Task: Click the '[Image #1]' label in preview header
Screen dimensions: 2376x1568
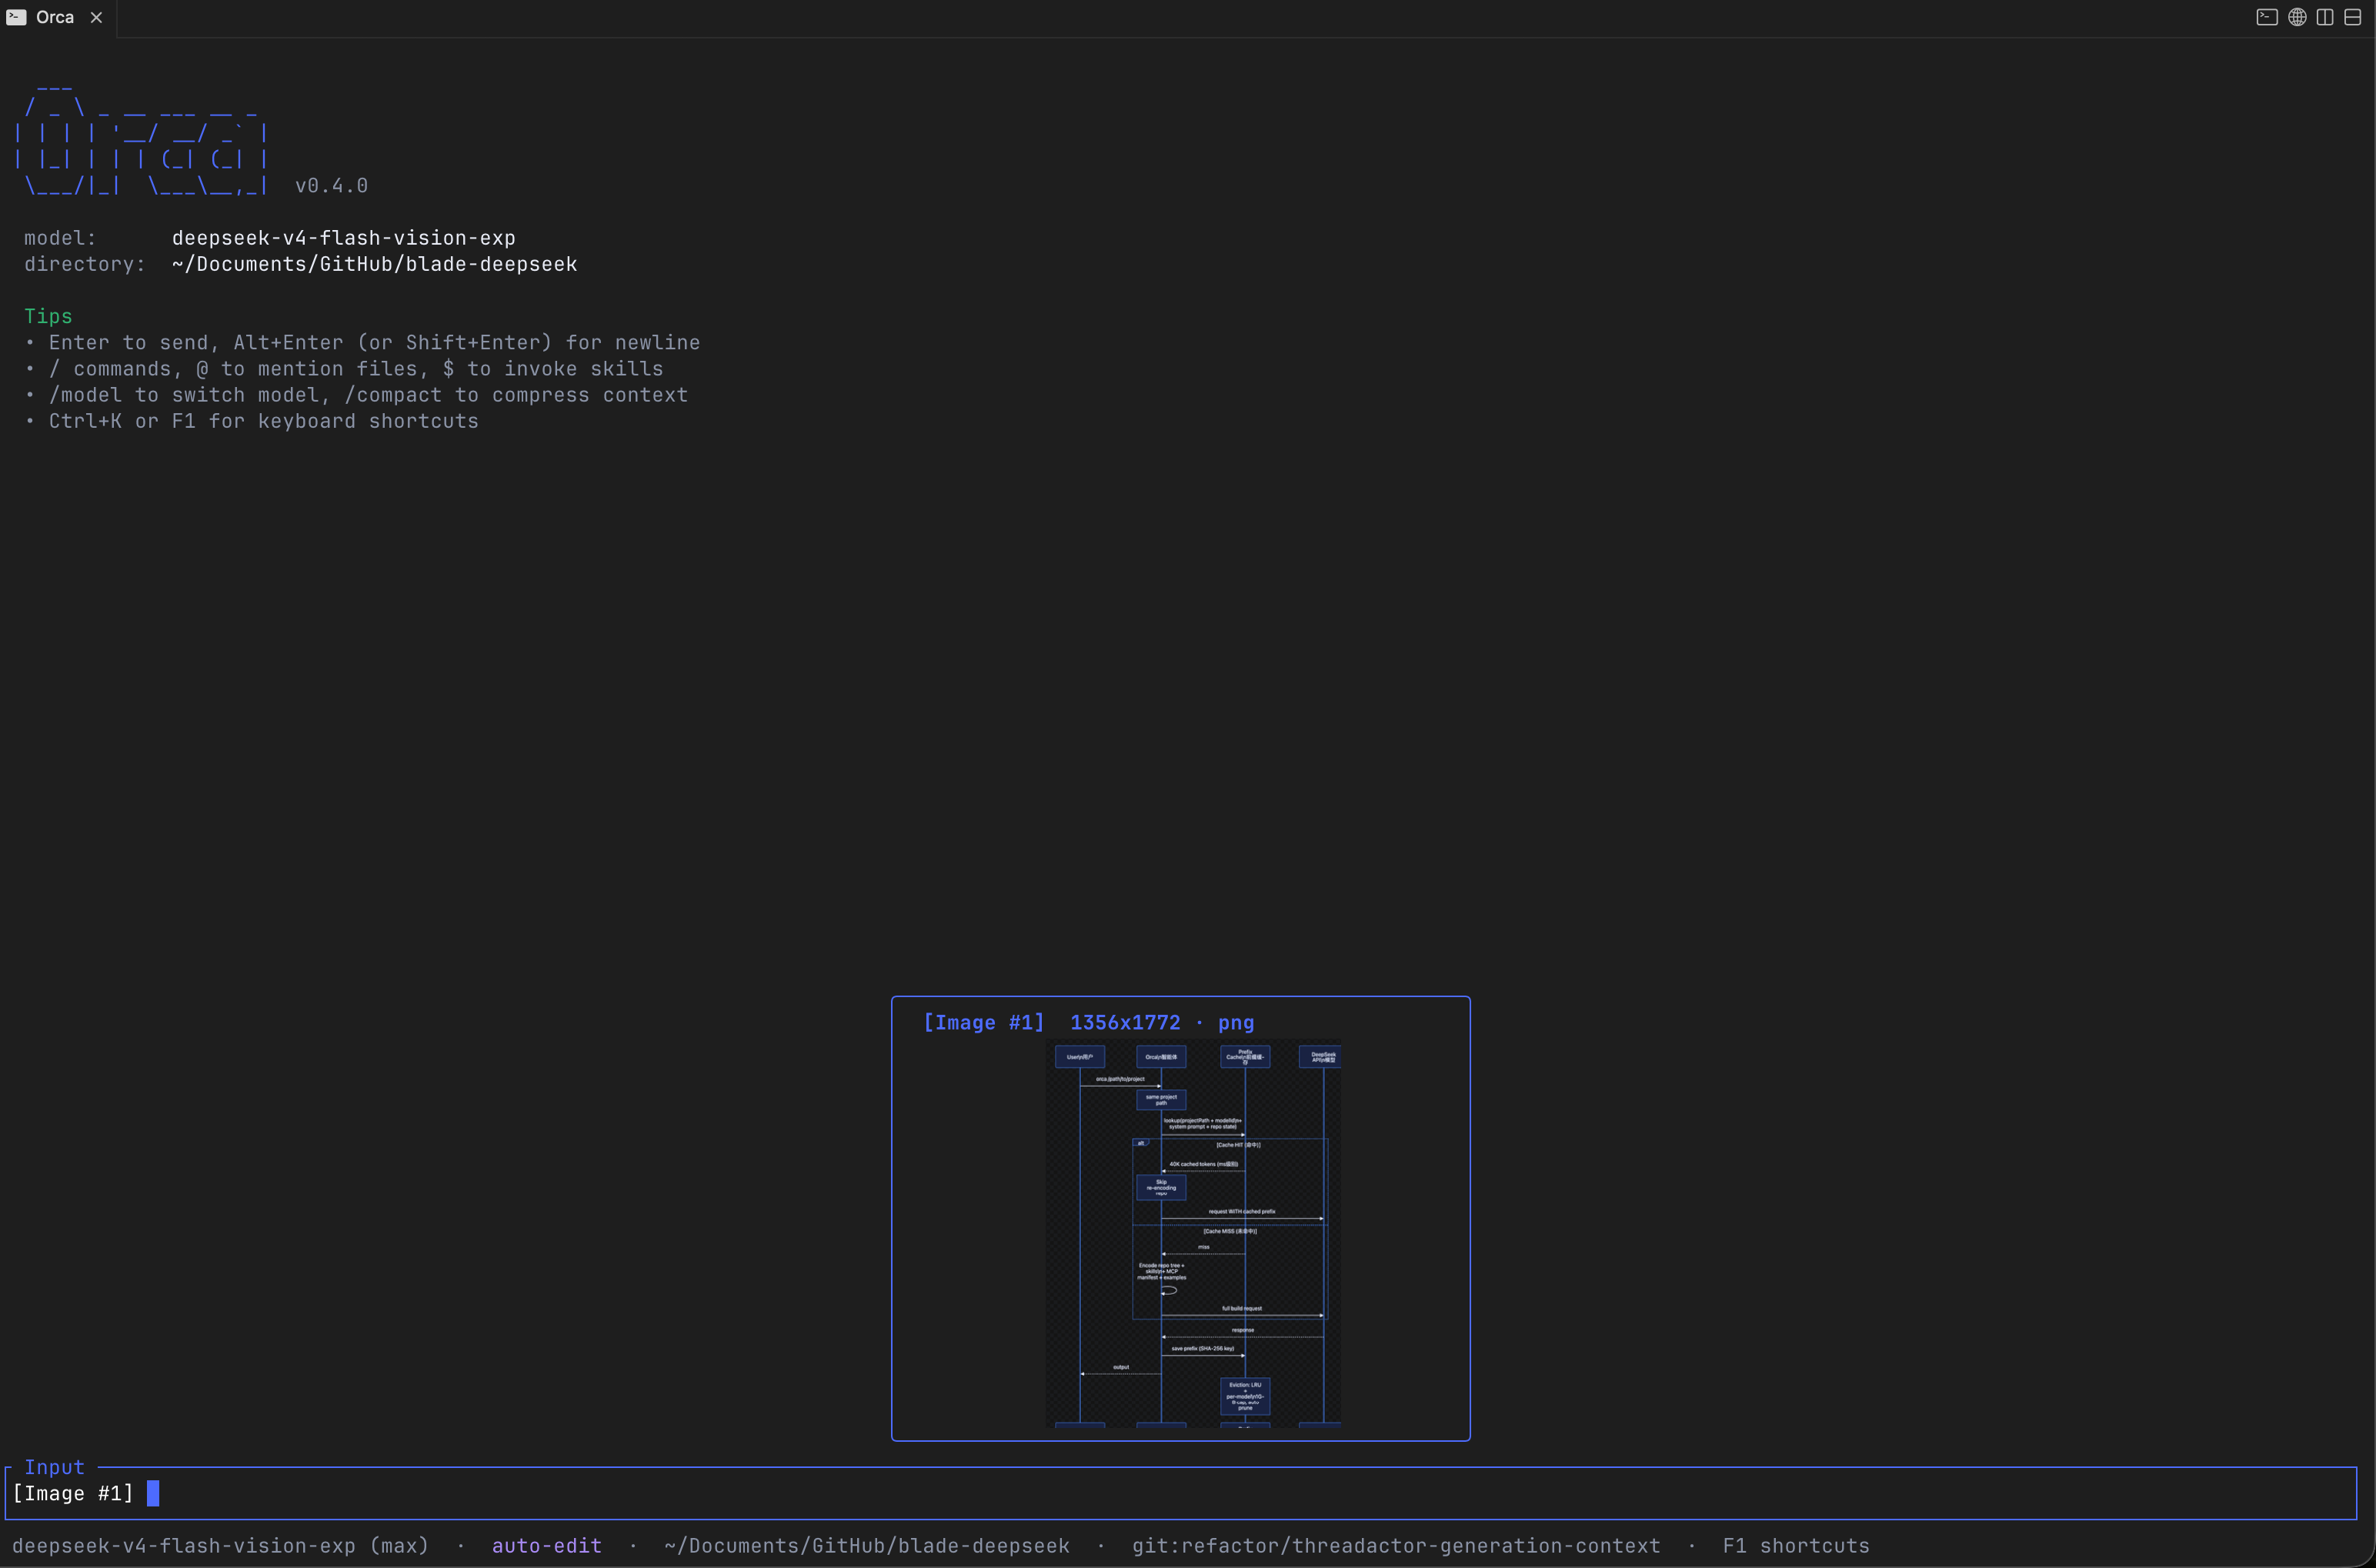Action: [983, 1022]
